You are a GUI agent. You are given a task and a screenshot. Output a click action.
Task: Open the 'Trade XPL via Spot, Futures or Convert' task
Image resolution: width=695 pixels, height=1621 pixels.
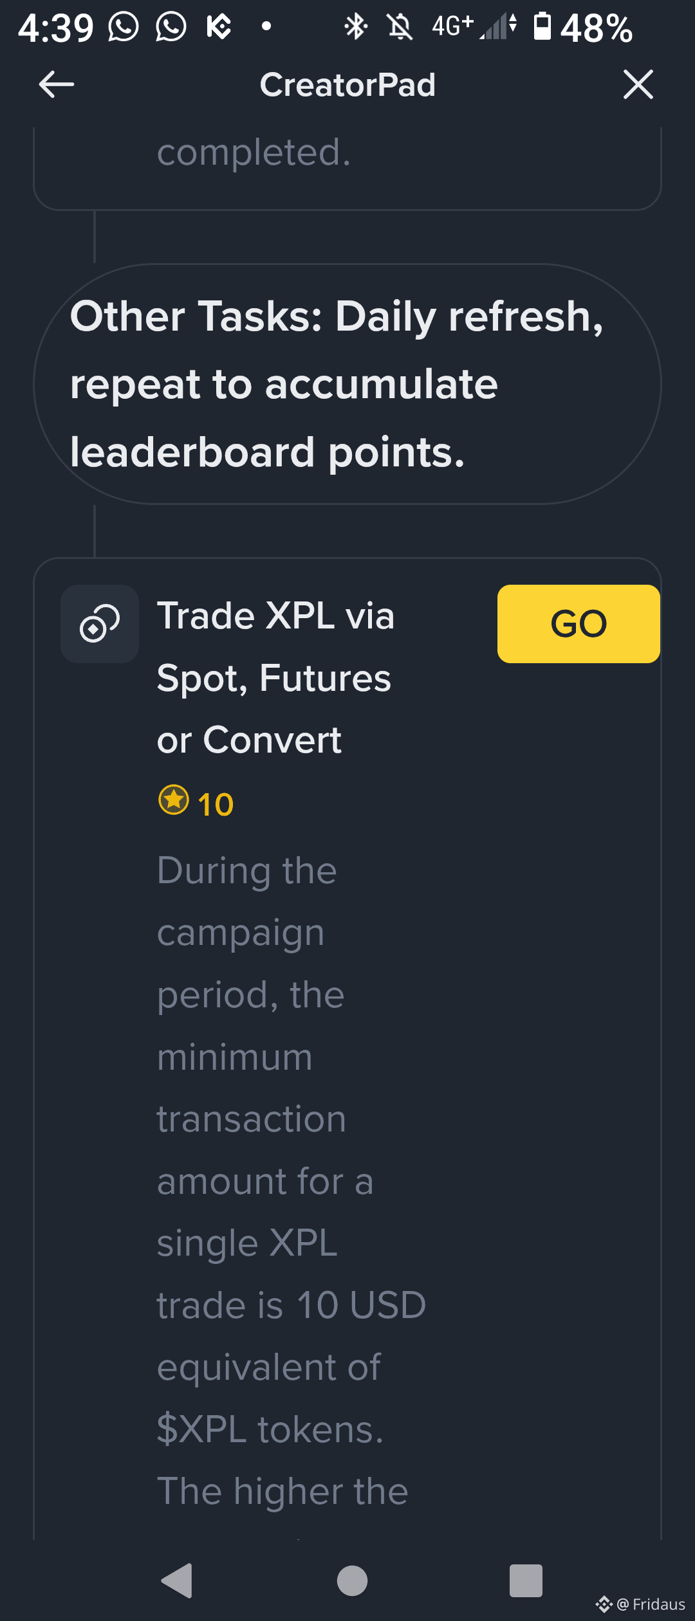click(x=578, y=623)
